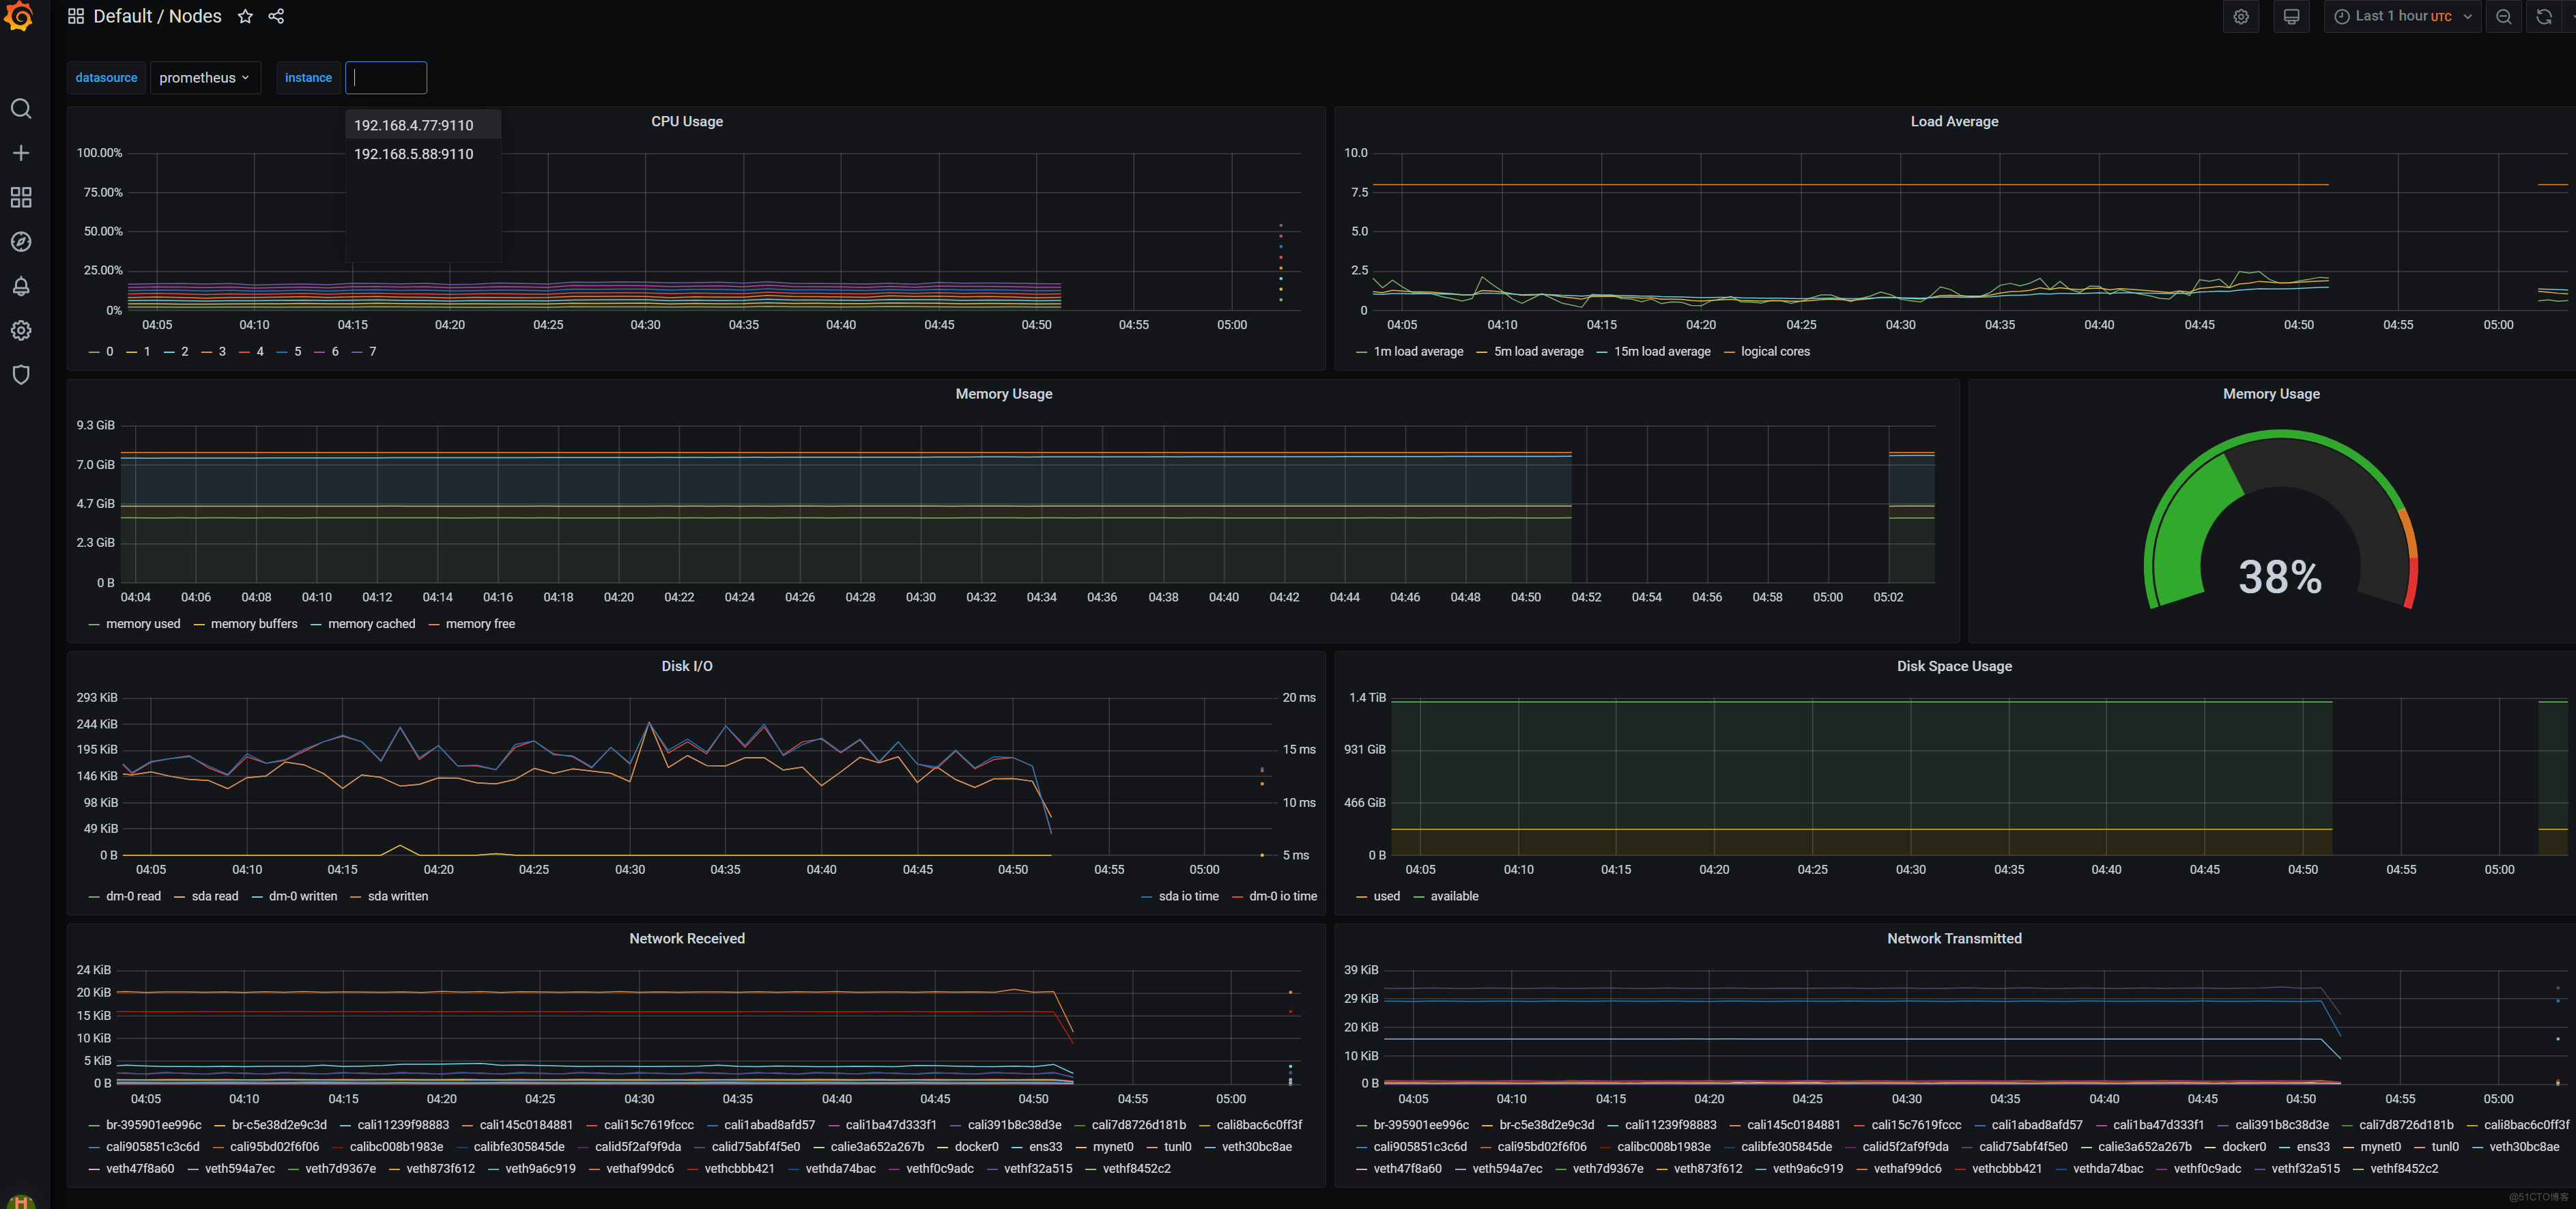The image size is (2576, 1209).
Task: Click the Grafana logo home icon
Action: pyautogui.click(x=20, y=16)
